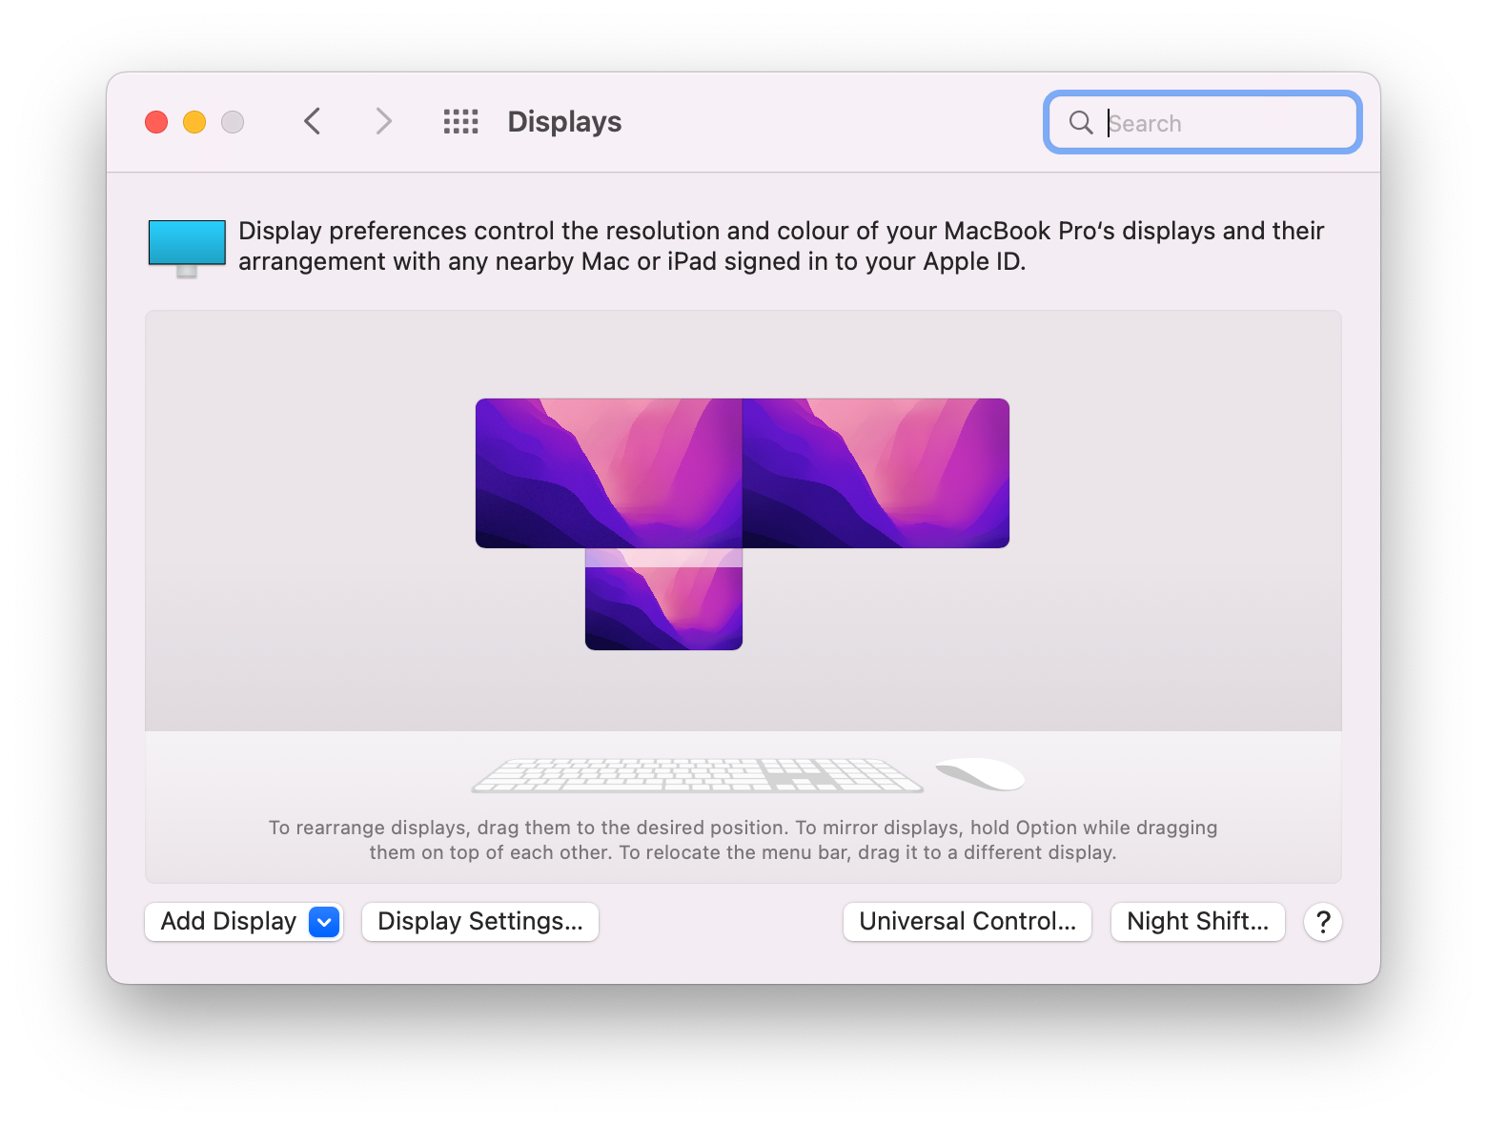
Task: Click the back navigation arrow
Action: click(312, 121)
